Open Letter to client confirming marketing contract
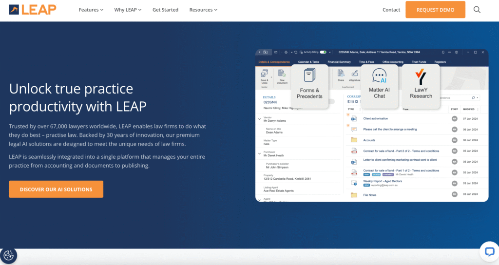 coord(400,160)
